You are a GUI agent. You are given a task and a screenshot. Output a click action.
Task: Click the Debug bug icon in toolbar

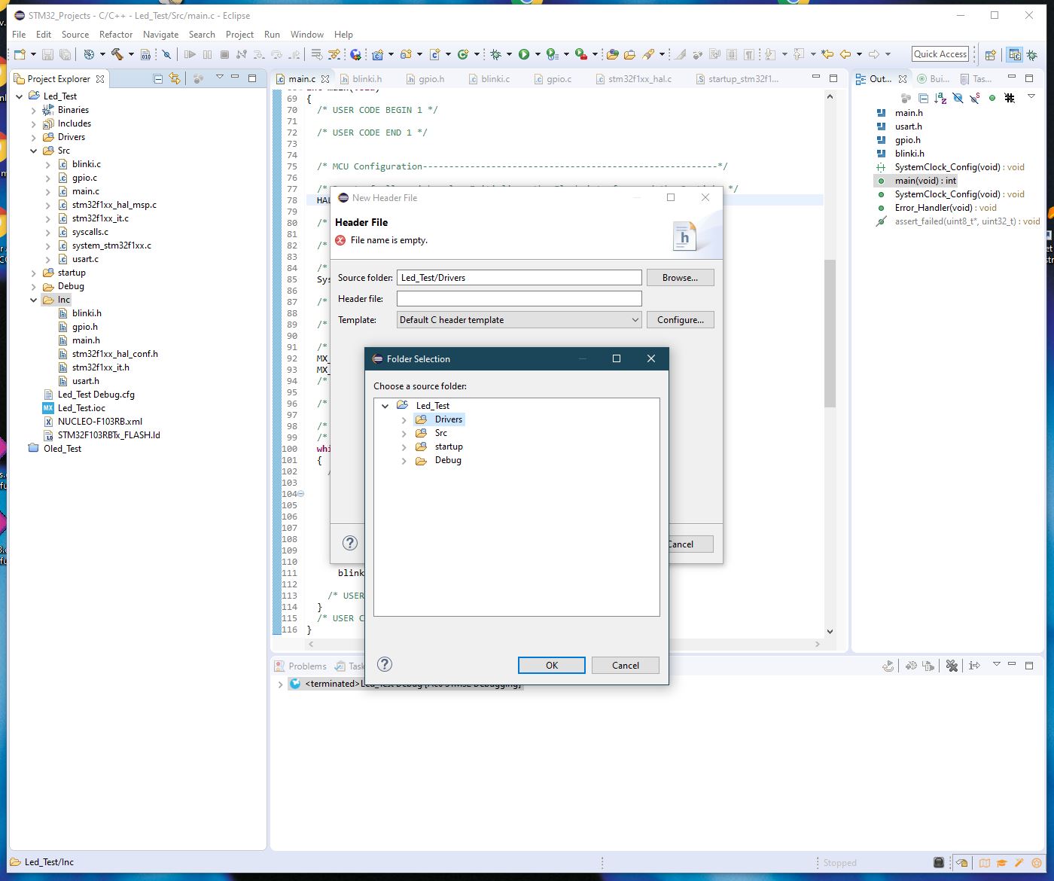[x=496, y=54]
